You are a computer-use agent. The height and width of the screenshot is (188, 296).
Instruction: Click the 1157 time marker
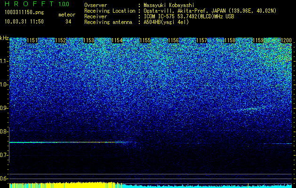tap(201, 40)
